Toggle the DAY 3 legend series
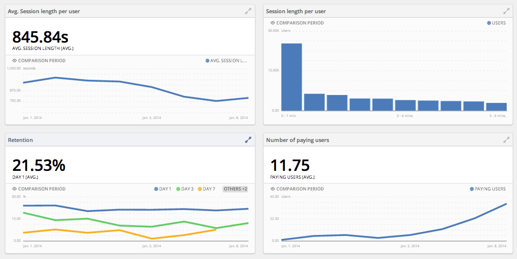 tap(186, 189)
